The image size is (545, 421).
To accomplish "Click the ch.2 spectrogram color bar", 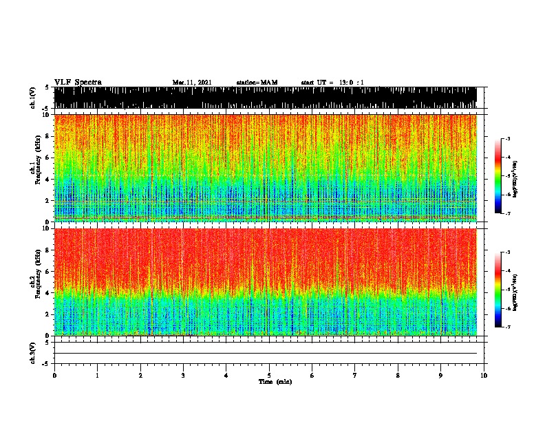I will (x=498, y=290).
